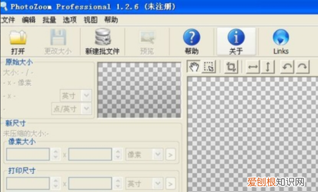Click the PhotoZoom title bar app icon
Screen dimensions: 318x192
[4, 6]
